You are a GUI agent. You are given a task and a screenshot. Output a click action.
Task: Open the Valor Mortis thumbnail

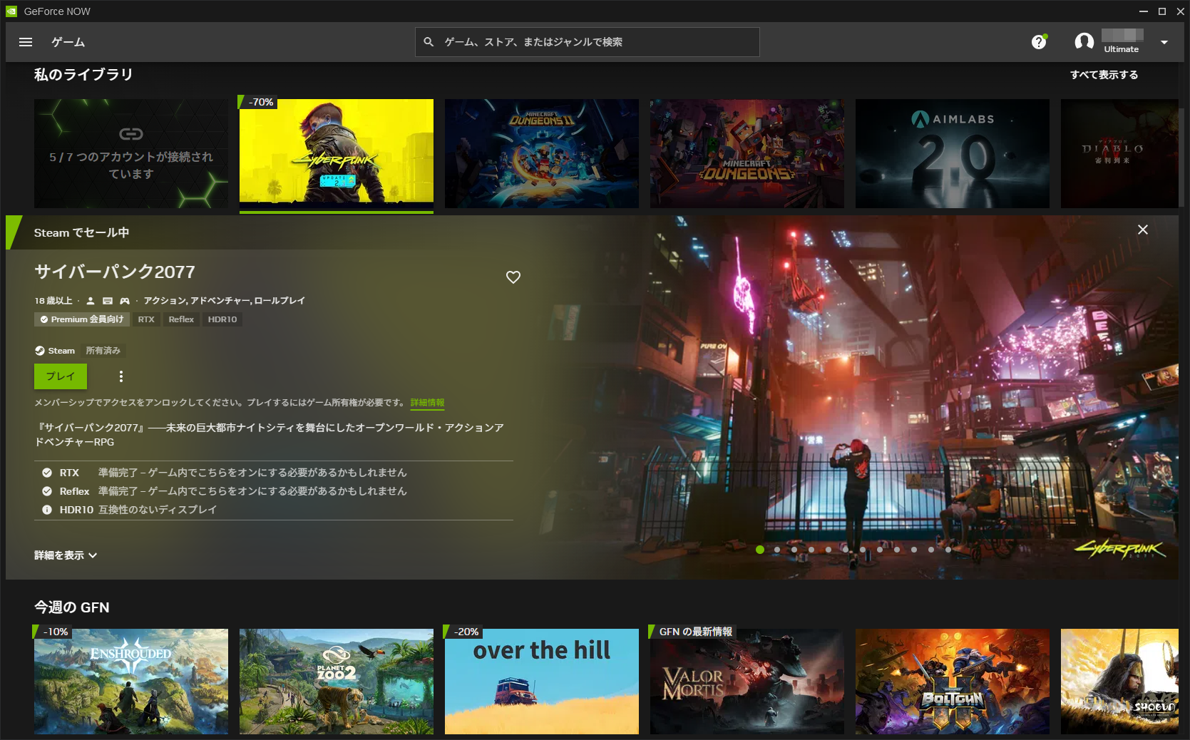pyautogui.click(x=747, y=682)
